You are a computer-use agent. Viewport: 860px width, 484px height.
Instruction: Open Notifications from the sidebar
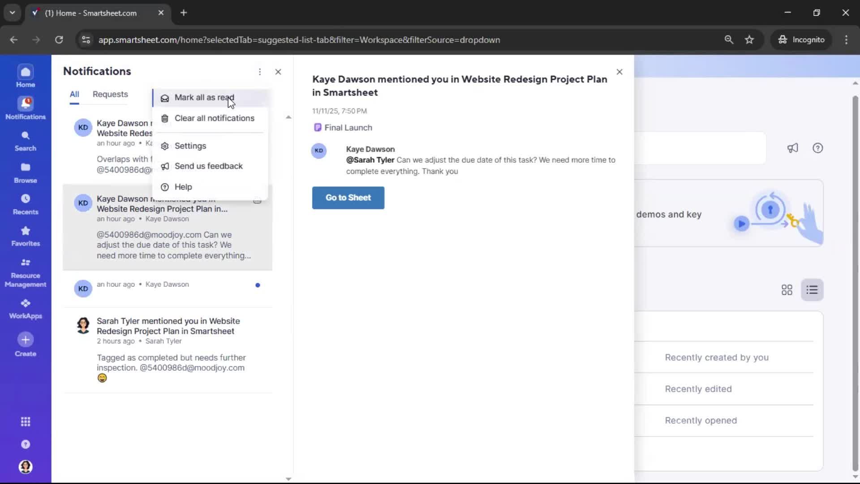point(25,108)
